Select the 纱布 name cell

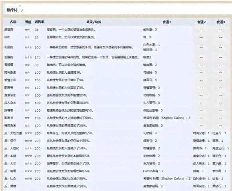pyautogui.click(x=7, y=37)
